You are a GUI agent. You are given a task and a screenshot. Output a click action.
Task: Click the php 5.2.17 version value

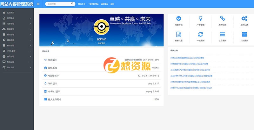[154, 84]
